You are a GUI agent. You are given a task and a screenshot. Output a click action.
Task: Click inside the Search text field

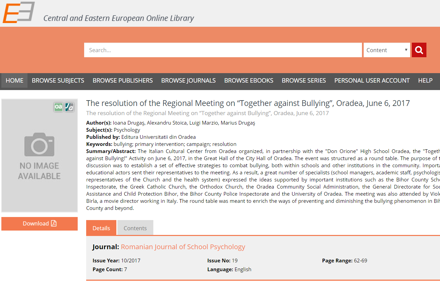[x=223, y=50]
